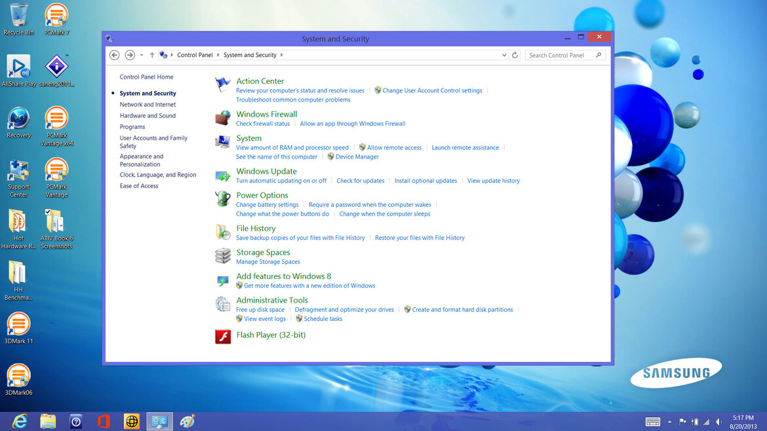Launch Internet Explorer from the taskbar
The image size is (767, 431).
tap(20, 421)
